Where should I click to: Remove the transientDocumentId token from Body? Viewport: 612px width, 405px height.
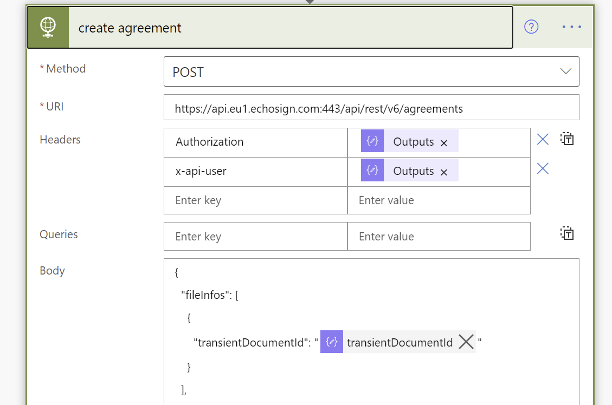click(465, 341)
